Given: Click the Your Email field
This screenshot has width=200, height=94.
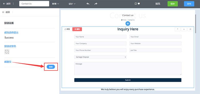Looking at the screenshot, I should (155, 37).
